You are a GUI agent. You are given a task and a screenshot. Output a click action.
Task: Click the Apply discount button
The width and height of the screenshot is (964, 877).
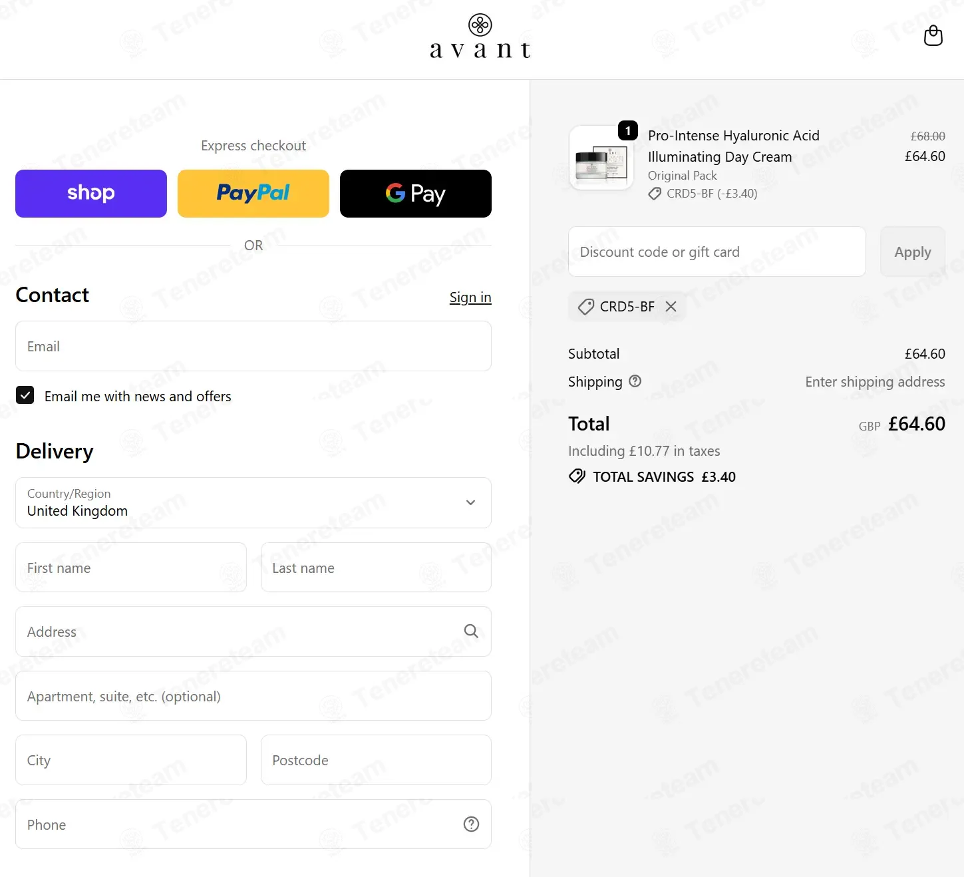tap(913, 252)
